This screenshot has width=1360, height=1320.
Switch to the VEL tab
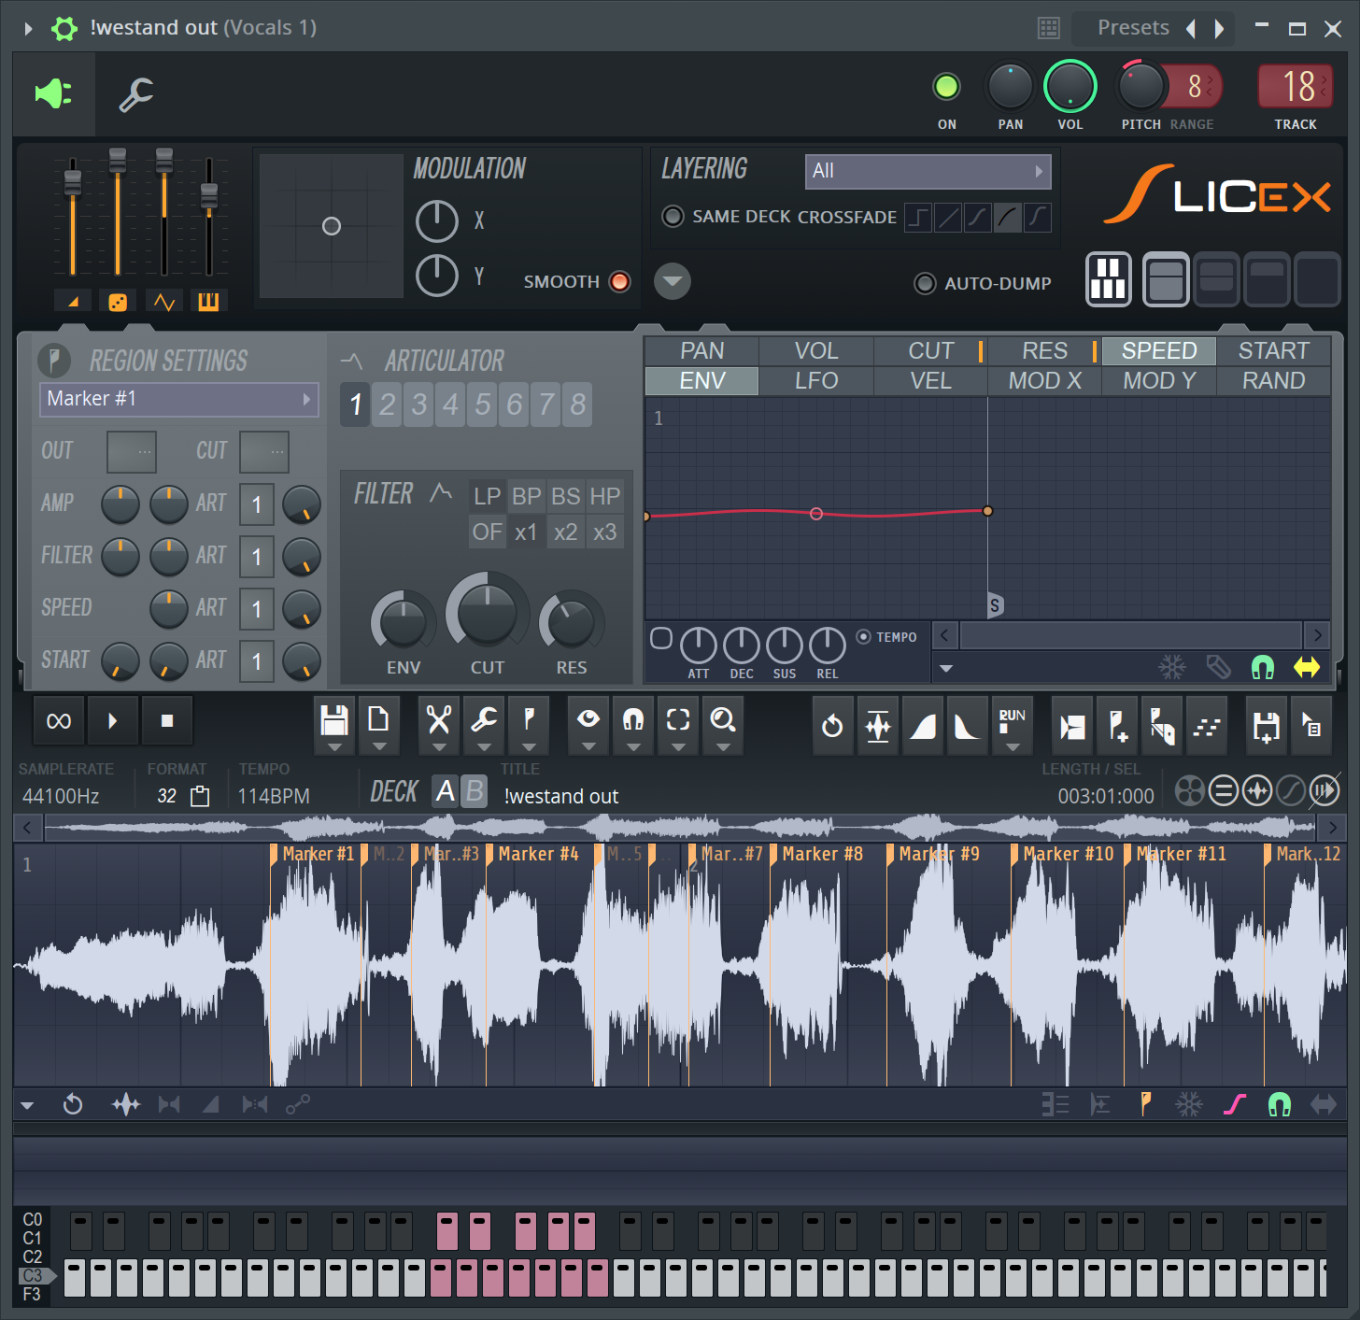click(x=930, y=381)
